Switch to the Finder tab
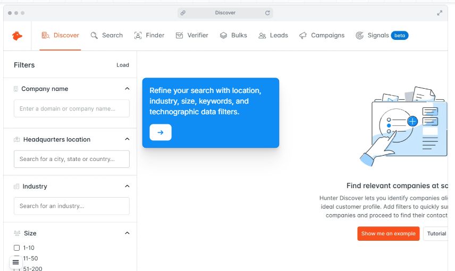The image size is (455, 271). coord(149,36)
